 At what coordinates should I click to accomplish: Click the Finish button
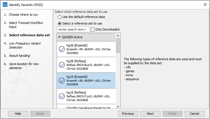click(x=172, y=114)
